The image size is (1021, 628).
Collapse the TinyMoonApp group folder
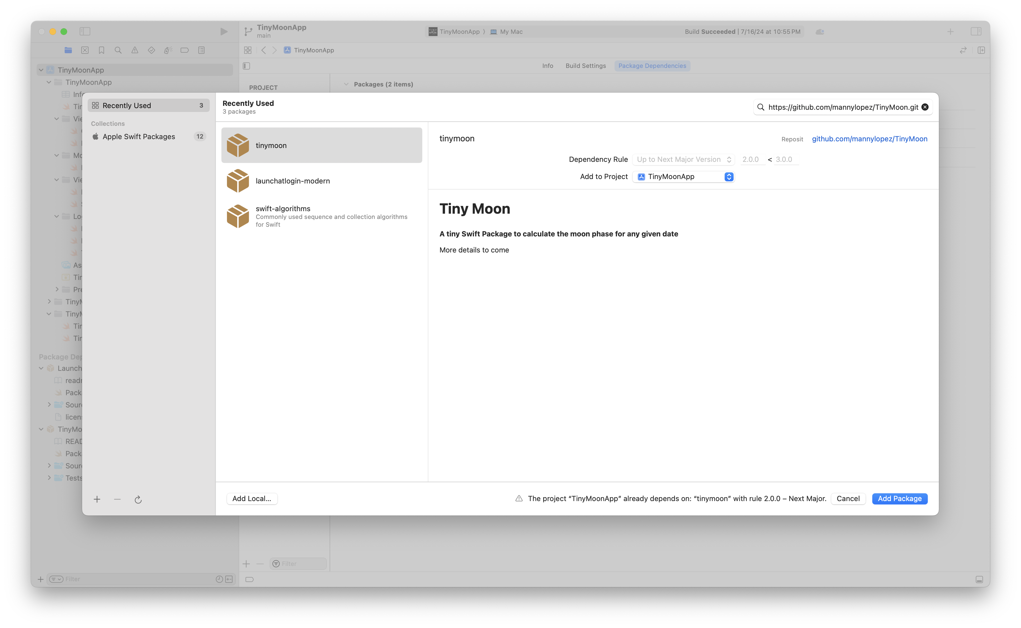[49, 82]
